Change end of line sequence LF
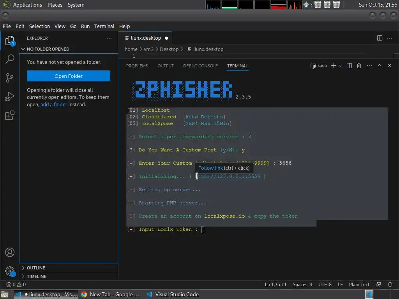Screen dimensions: 399x299 [x=340, y=285]
